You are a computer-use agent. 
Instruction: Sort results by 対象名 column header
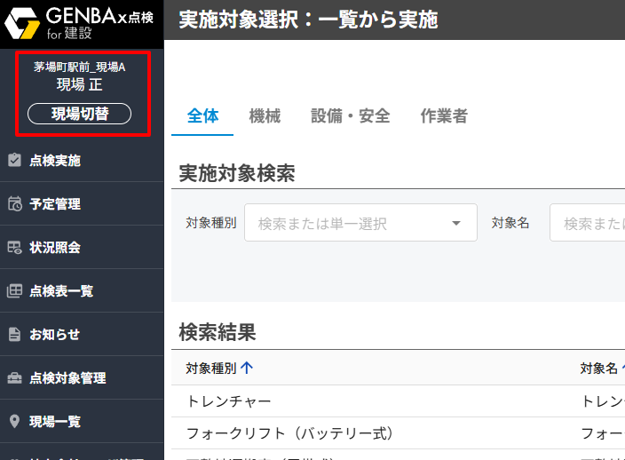pos(599,368)
